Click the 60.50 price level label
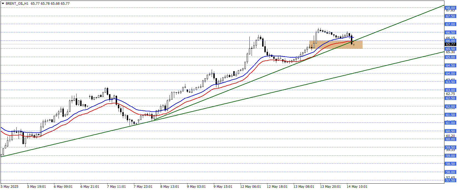The image size is (458, 190). click(450, 131)
